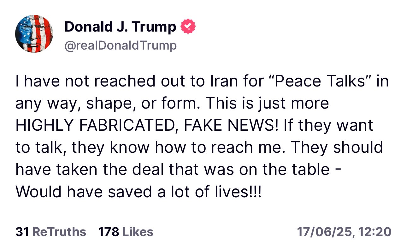
Task: Click the 17/06/25, 12:20 timestamp
Action: tap(344, 232)
